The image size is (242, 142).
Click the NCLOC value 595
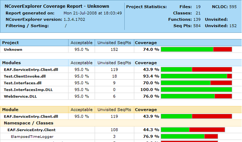coord(233,7)
